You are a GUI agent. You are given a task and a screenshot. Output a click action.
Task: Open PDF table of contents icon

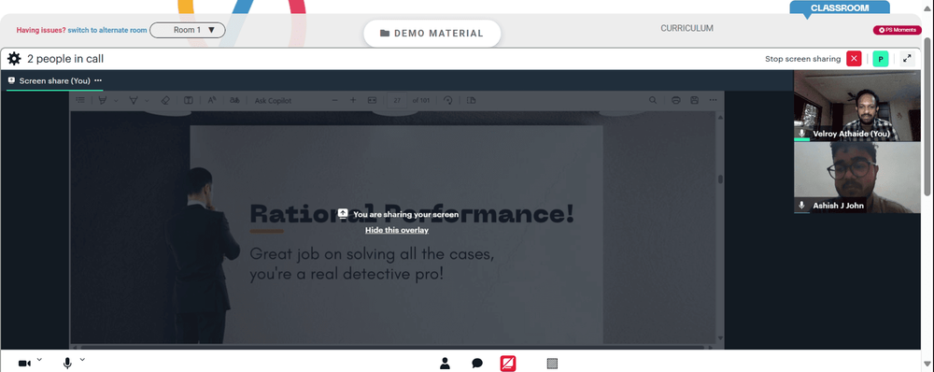80,100
